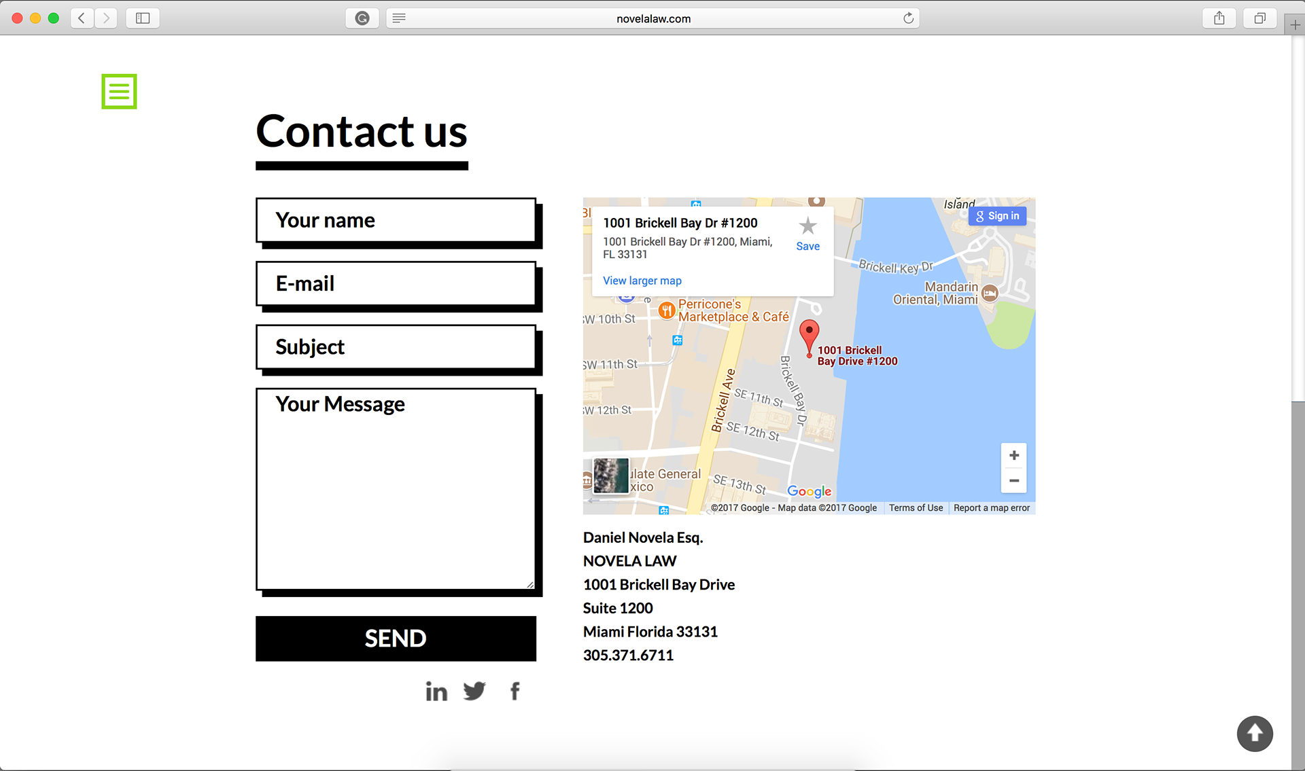The height and width of the screenshot is (771, 1305).
Task: Click the map Sign in button
Action: click(997, 216)
